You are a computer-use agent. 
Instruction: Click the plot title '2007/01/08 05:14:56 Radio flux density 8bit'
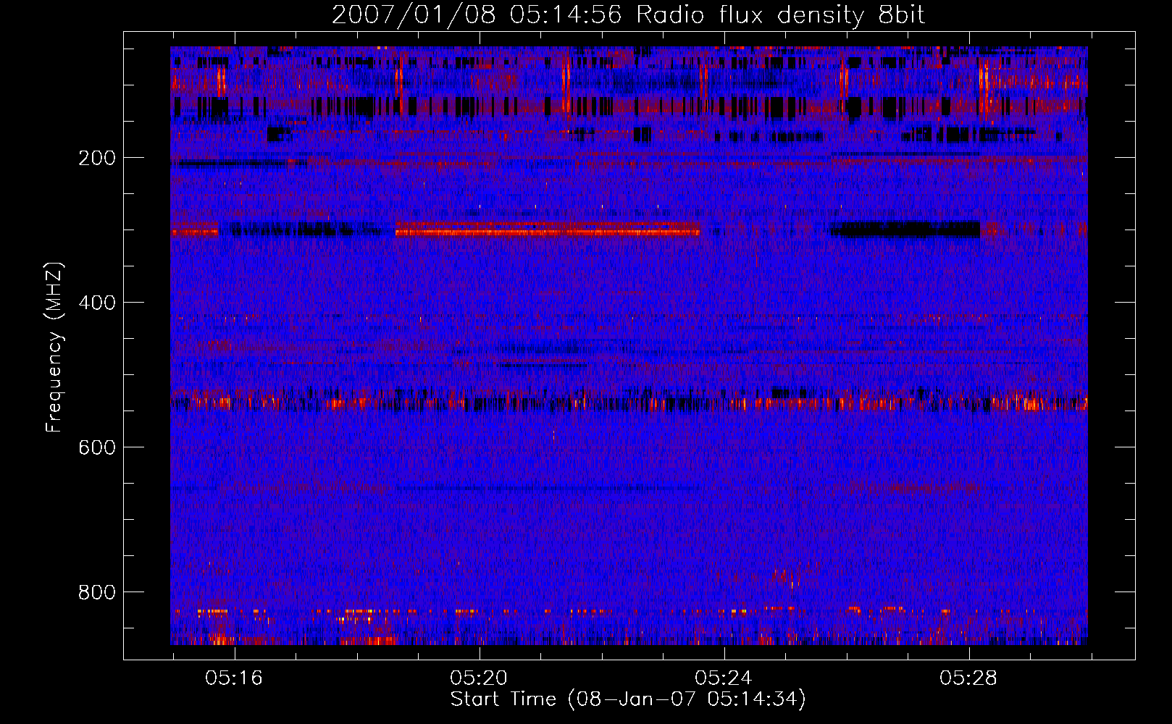[628, 14]
